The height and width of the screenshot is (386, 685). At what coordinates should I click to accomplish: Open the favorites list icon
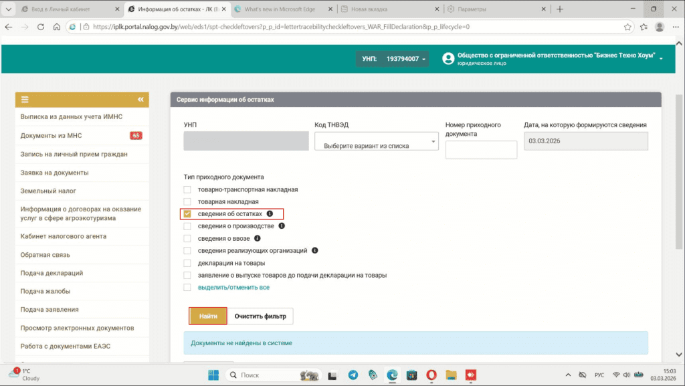pos(644,27)
